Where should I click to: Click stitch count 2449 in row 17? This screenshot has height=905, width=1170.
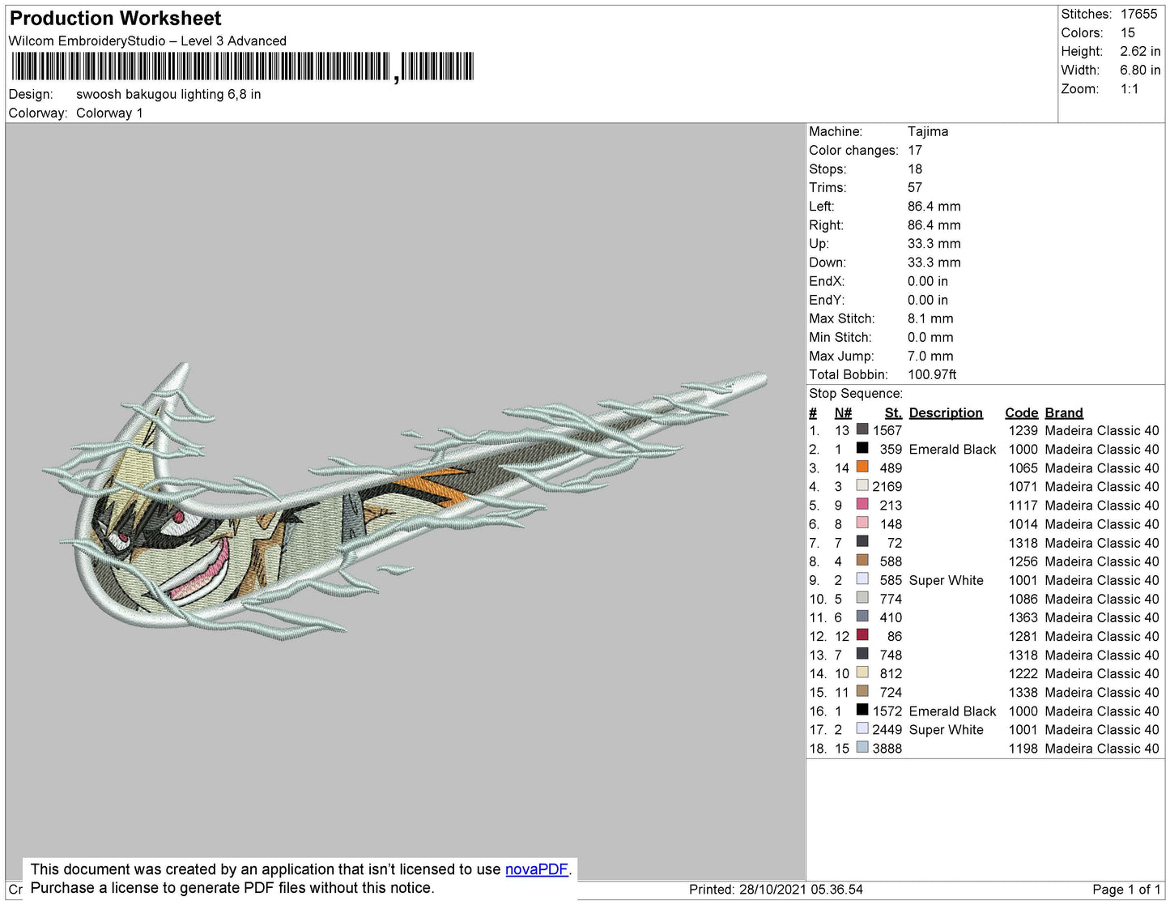[887, 729]
